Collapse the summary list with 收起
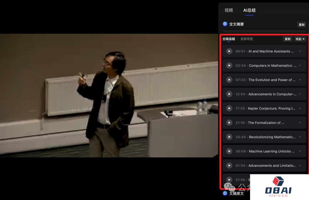 300,39
